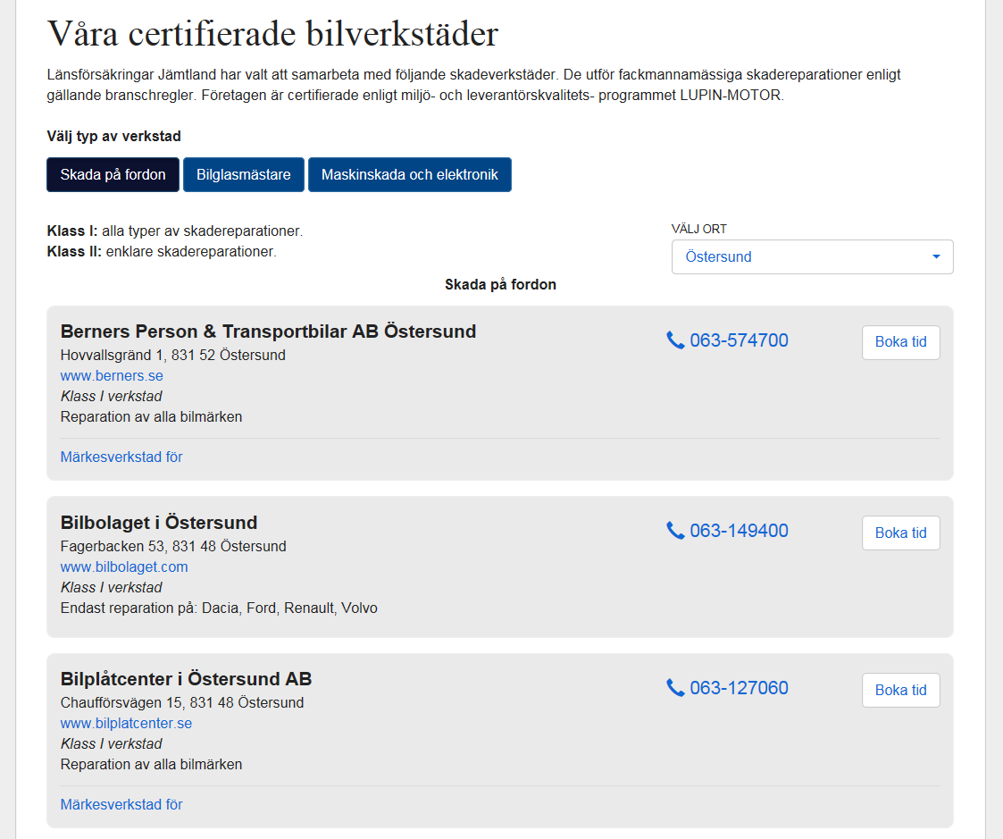The height and width of the screenshot is (839, 1003).
Task: Expand Märkesverkstad för under Berners
Action: tap(121, 457)
